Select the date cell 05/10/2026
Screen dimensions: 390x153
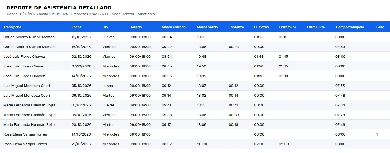pos(81,86)
